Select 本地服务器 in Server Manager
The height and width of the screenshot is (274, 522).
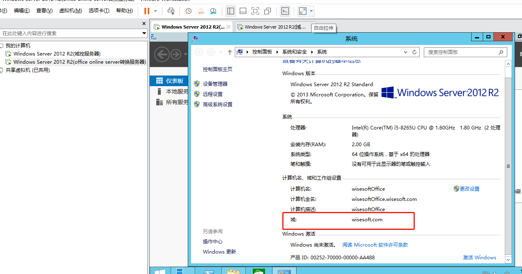click(169, 91)
